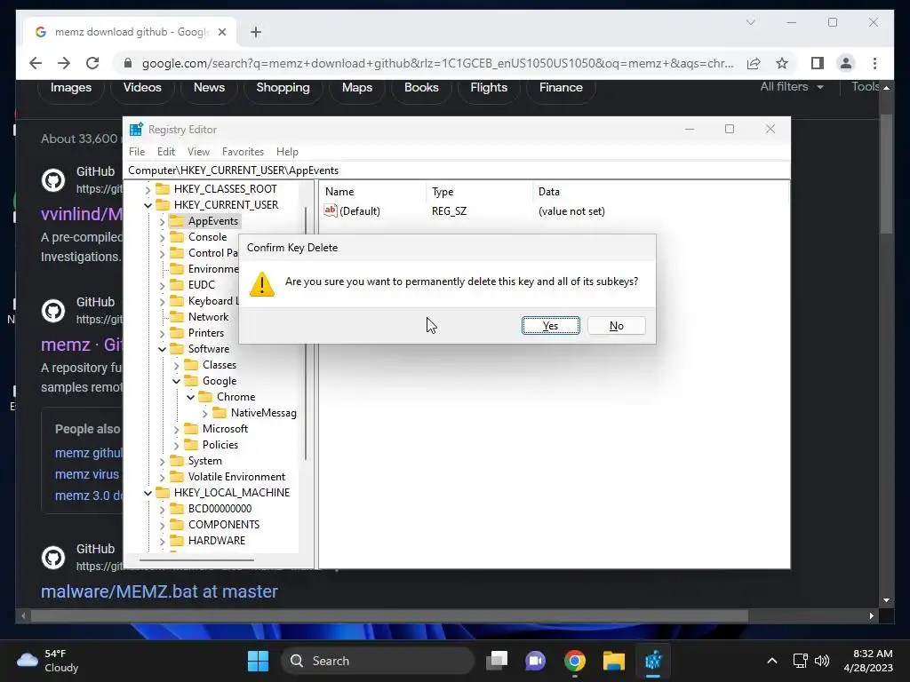Viewport: 910px width, 682px height.
Task: Switch to Videos search filter
Action: (x=142, y=88)
